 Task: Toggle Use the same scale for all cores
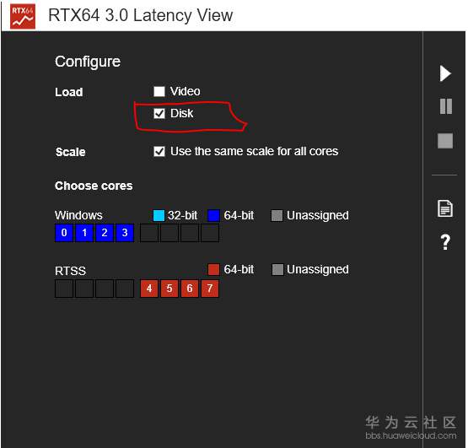pyautogui.click(x=159, y=151)
